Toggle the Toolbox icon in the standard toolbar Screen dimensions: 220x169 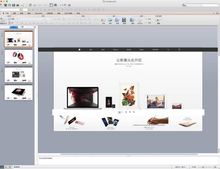pos(51,5)
